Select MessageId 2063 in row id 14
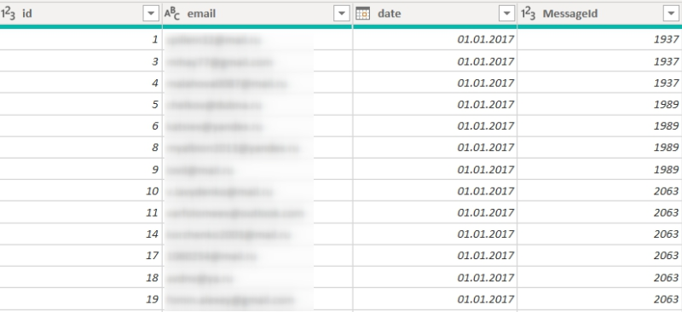The height and width of the screenshot is (312, 682). point(600,234)
